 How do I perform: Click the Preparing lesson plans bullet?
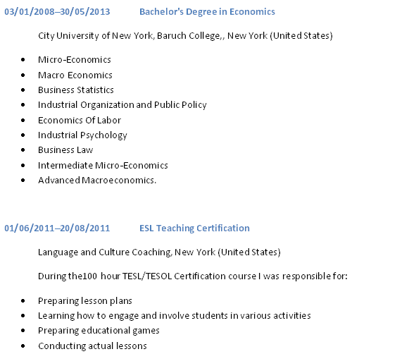85,301
